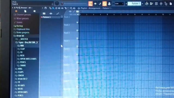Screen dimensions: 174x98
Task: Mute Track 2 with its green dot
Action: click(x=77, y=30)
